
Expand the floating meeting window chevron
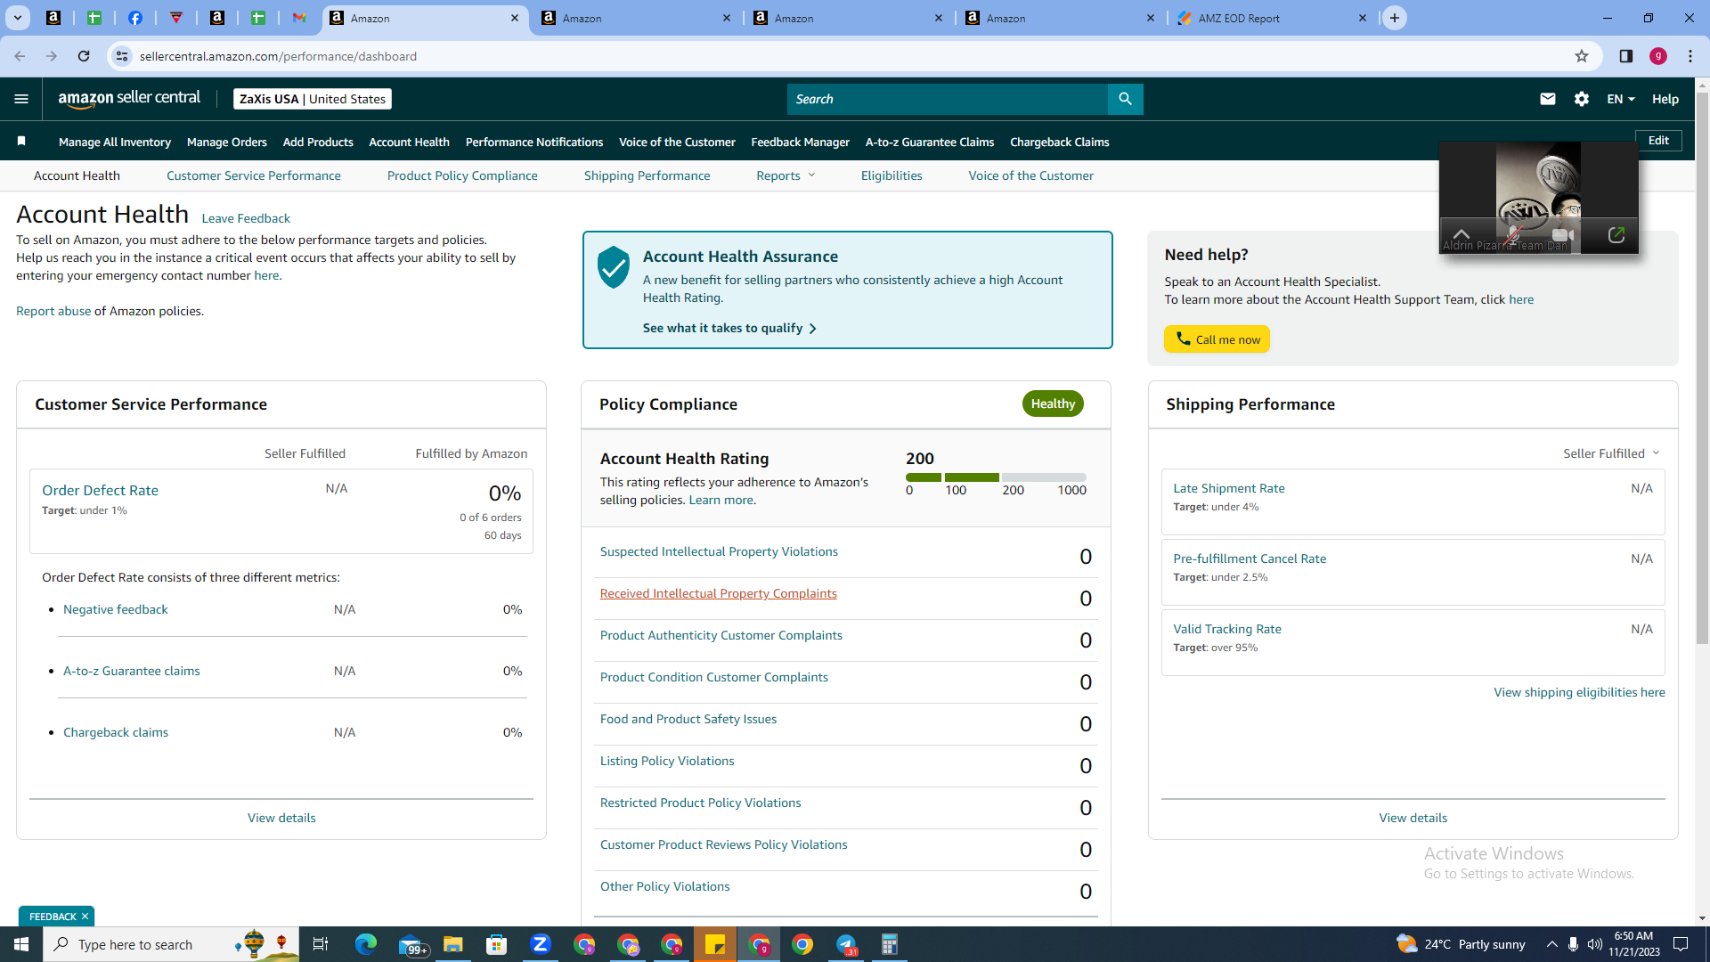[x=1462, y=235]
